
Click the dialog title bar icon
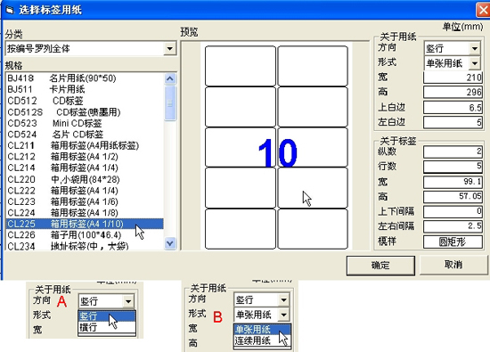[10, 11]
